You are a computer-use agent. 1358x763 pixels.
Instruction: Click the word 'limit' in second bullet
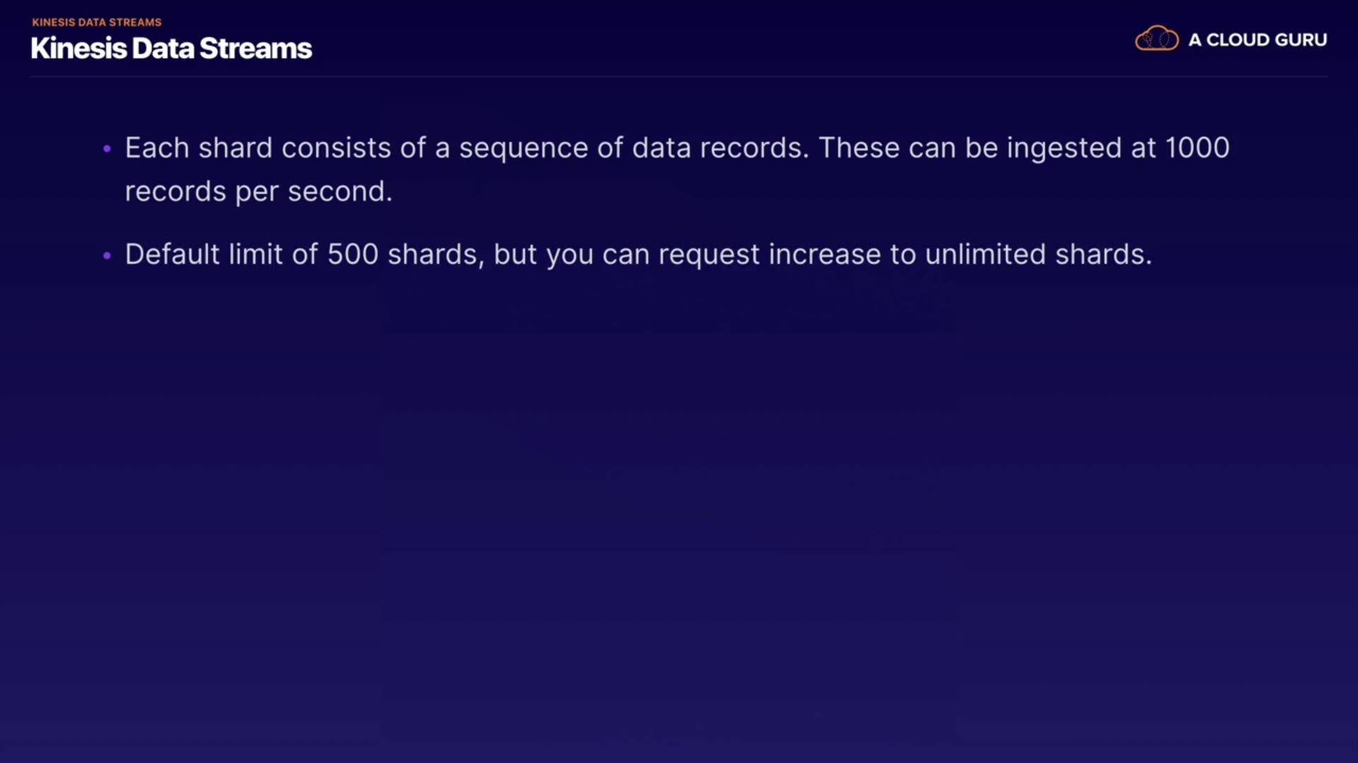(255, 254)
